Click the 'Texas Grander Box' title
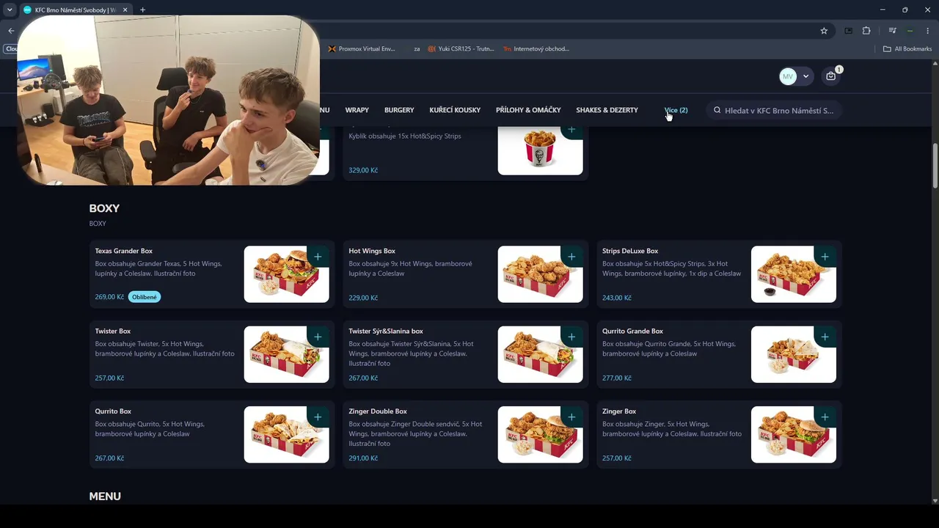 pyautogui.click(x=124, y=251)
